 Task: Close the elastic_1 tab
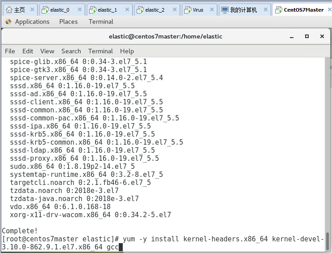(x=127, y=9)
